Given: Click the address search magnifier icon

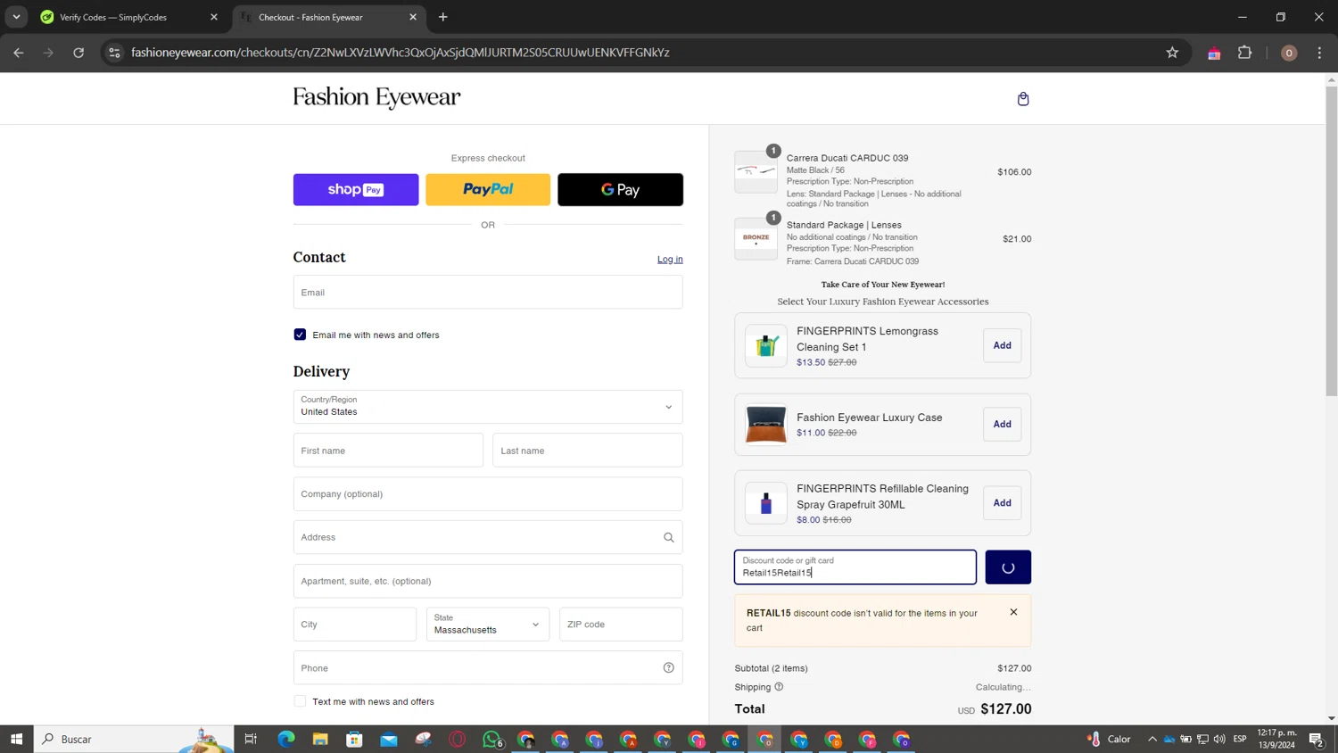Looking at the screenshot, I should tap(669, 537).
